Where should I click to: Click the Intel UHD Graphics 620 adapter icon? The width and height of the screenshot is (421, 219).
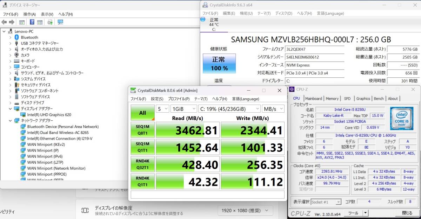23,114
